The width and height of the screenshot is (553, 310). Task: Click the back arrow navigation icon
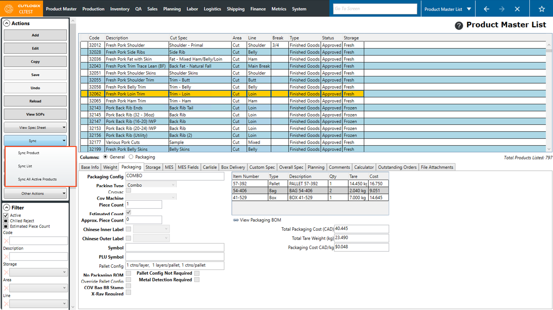pos(486,9)
